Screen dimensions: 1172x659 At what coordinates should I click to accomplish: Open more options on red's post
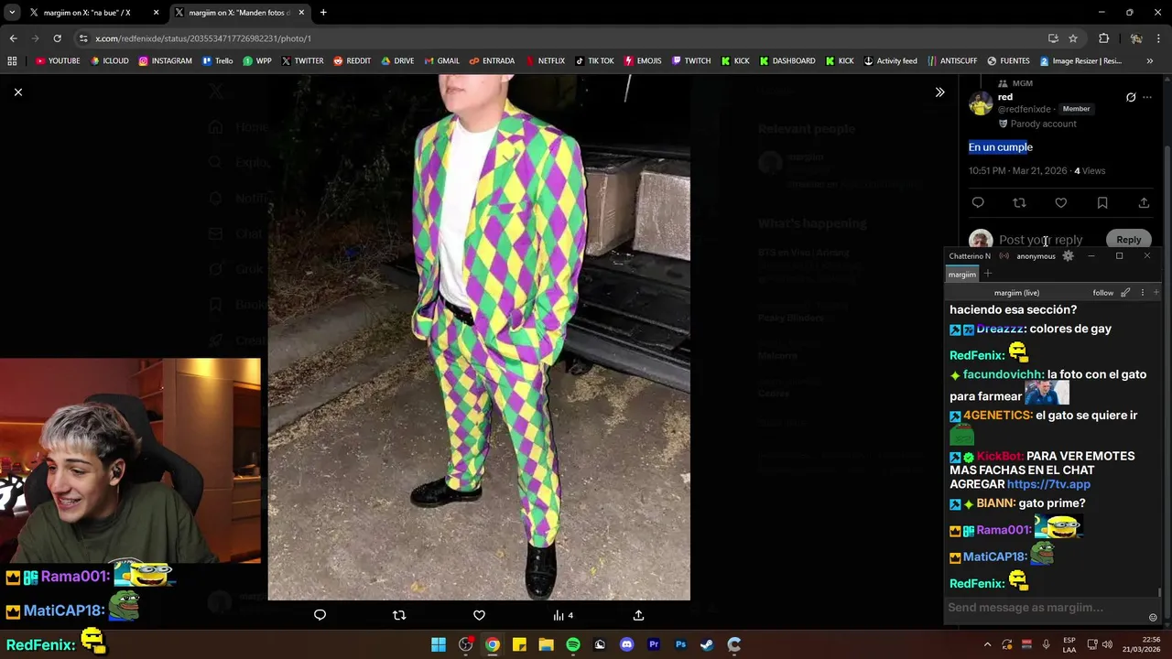[x=1147, y=97]
